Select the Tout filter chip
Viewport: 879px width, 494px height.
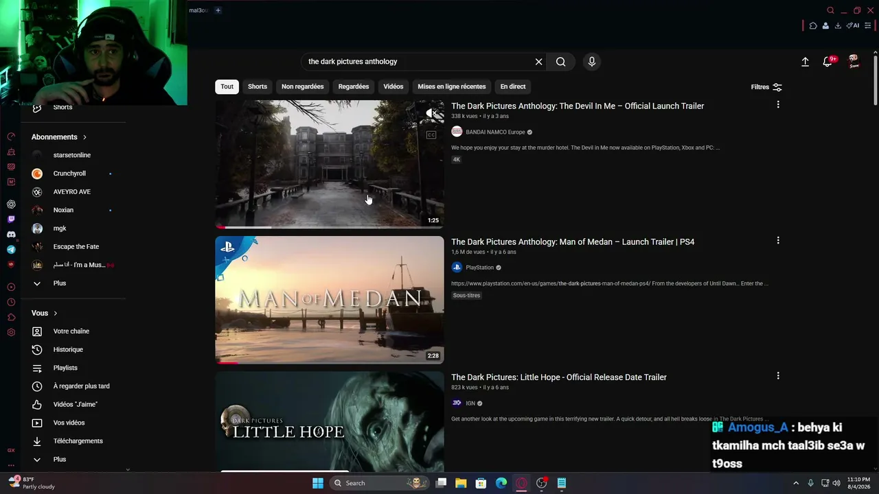click(x=227, y=86)
